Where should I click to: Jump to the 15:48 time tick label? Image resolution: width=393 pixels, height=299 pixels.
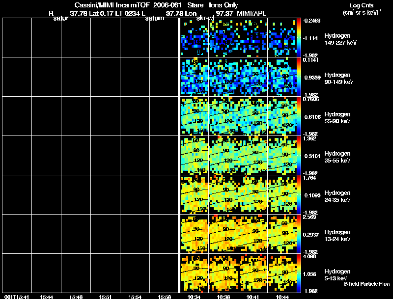click(x=76, y=297)
